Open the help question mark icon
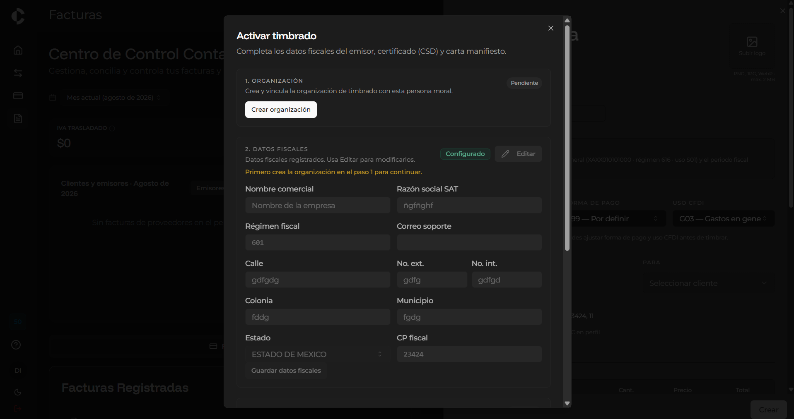794x419 pixels. (16, 345)
